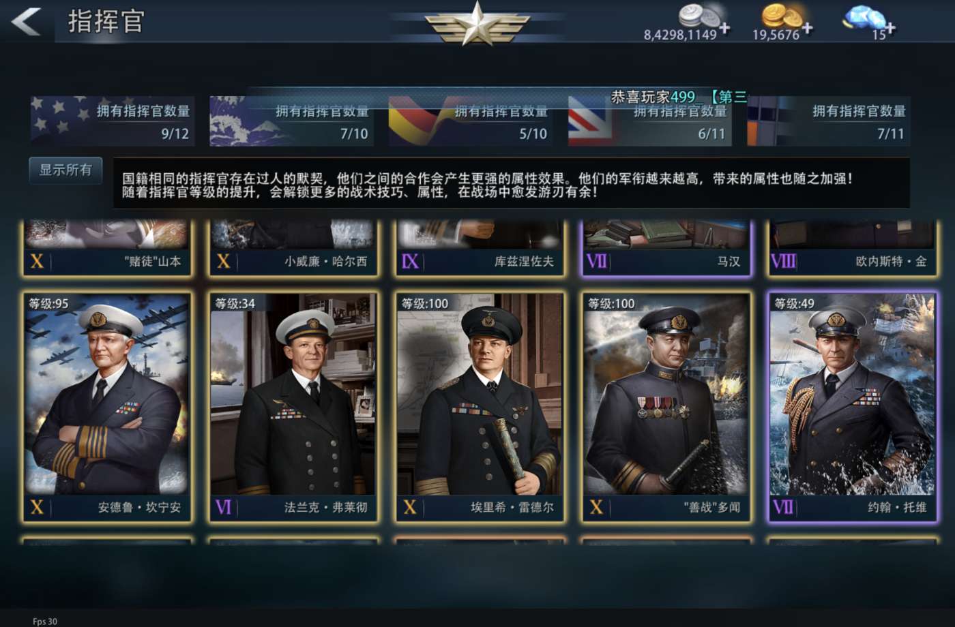
Task: Open commander 约翰·托维 card
Action: (x=852, y=406)
